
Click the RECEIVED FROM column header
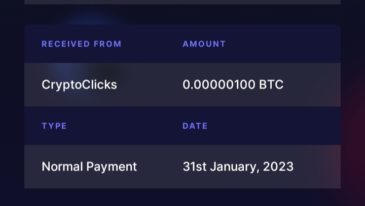pyautogui.click(x=82, y=44)
